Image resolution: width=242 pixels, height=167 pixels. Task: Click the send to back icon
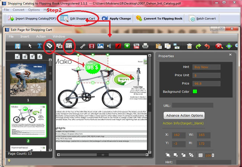coord(176,155)
